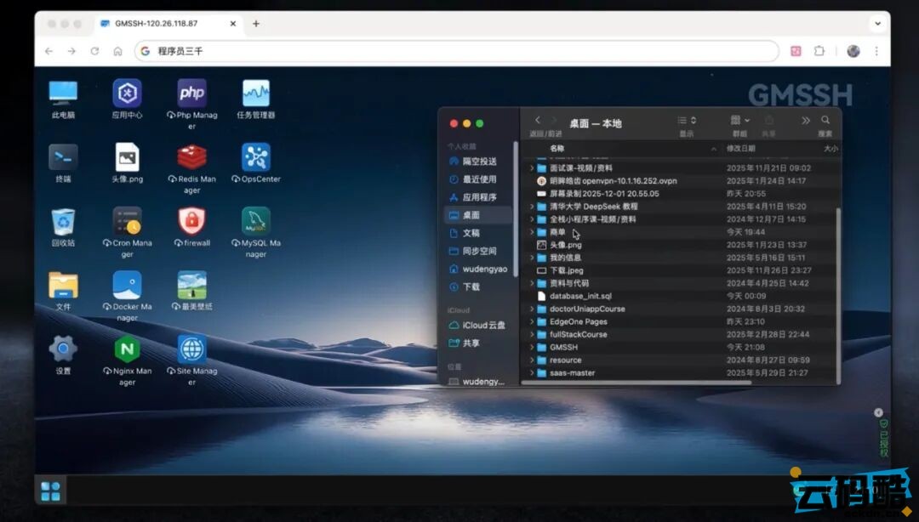Screen dimensions: 919x522
Task: Open the Php Manager desktop icon
Action: [191, 94]
